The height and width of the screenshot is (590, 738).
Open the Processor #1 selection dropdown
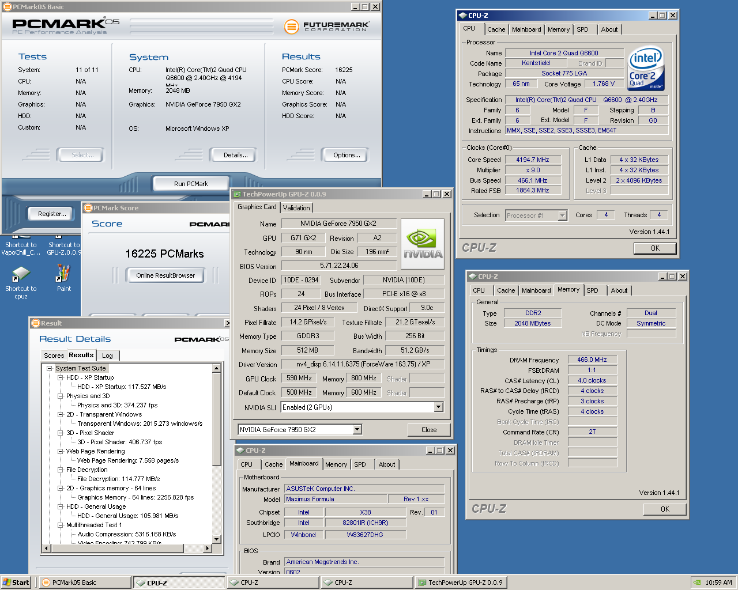tap(562, 215)
